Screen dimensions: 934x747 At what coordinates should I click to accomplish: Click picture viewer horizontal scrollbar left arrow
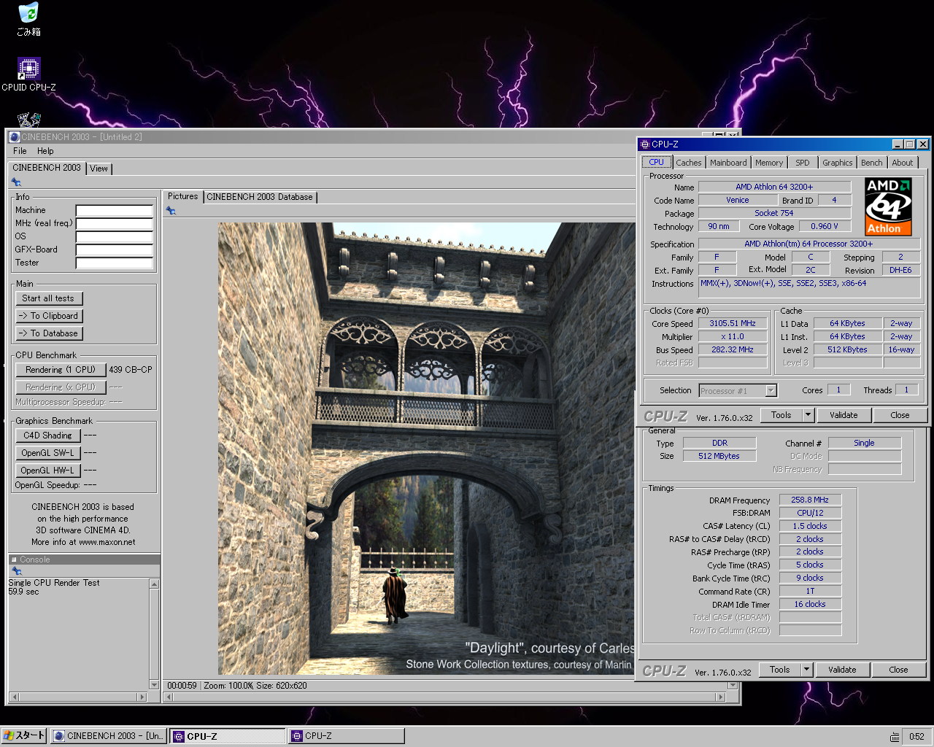pyautogui.click(x=168, y=697)
